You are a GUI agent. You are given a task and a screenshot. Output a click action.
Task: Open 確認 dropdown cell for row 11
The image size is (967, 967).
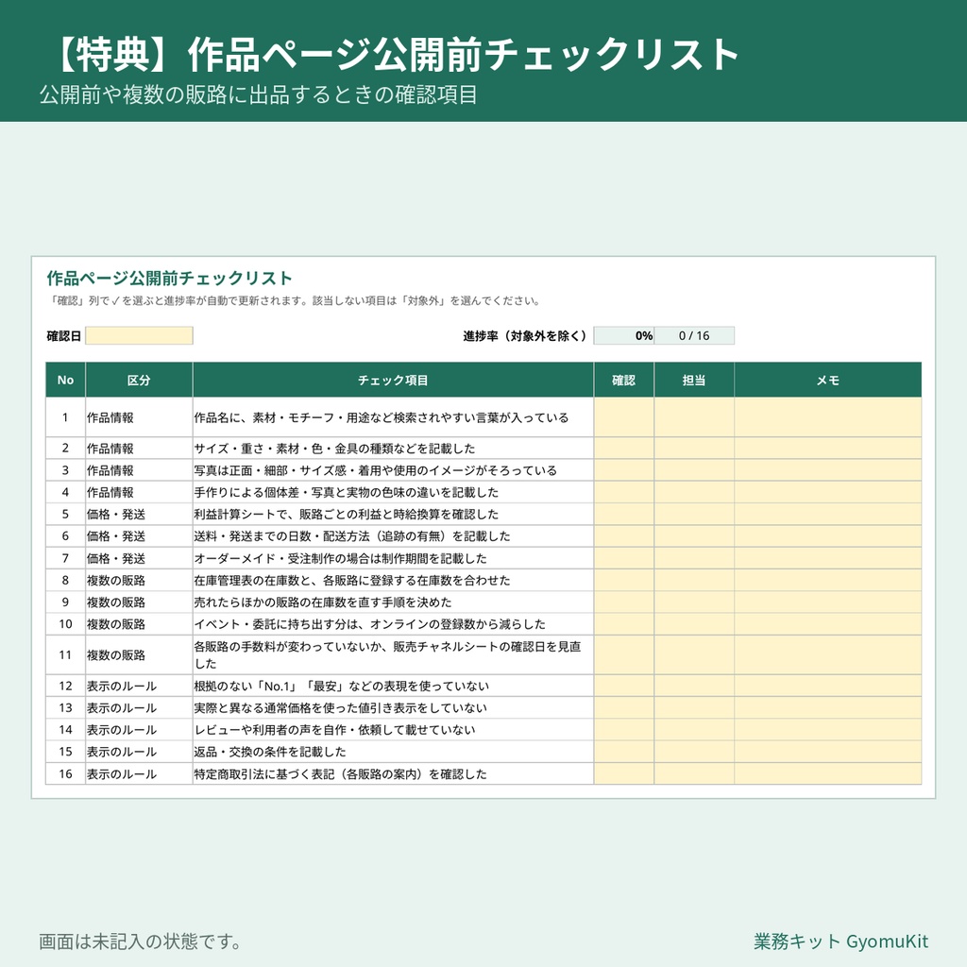623,655
